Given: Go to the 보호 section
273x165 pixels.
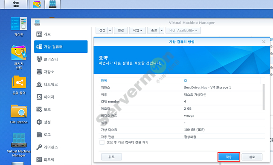Looking at the screenshot, I should click(x=47, y=109).
